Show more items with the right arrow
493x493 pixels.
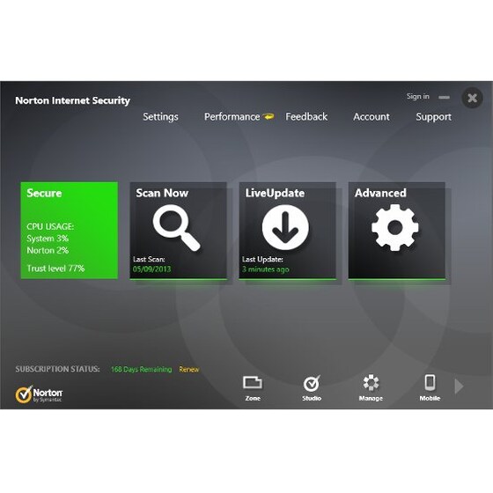[x=459, y=386]
